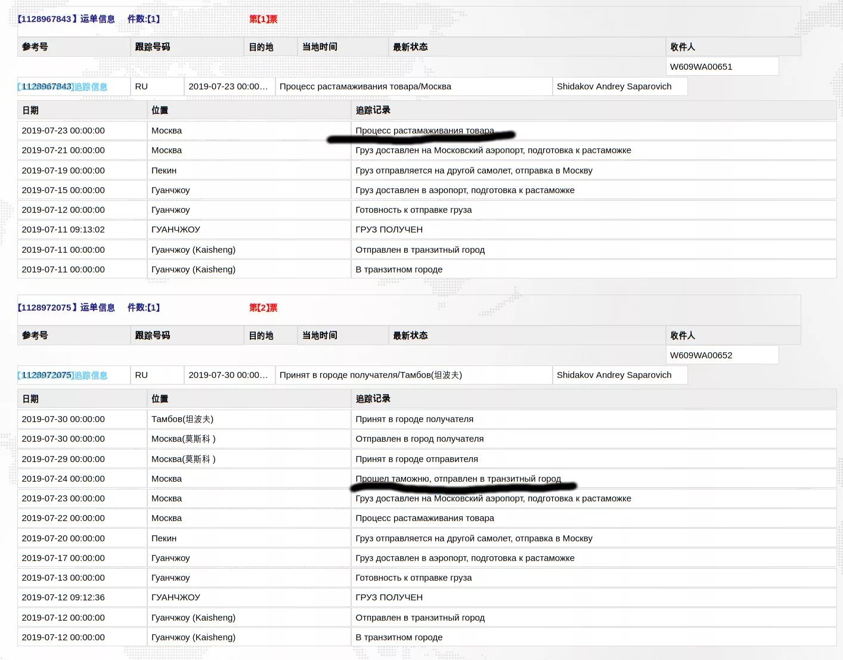
Task: Click the date cell 2019-07-17 00:00:00
Action: (x=82, y=558)
